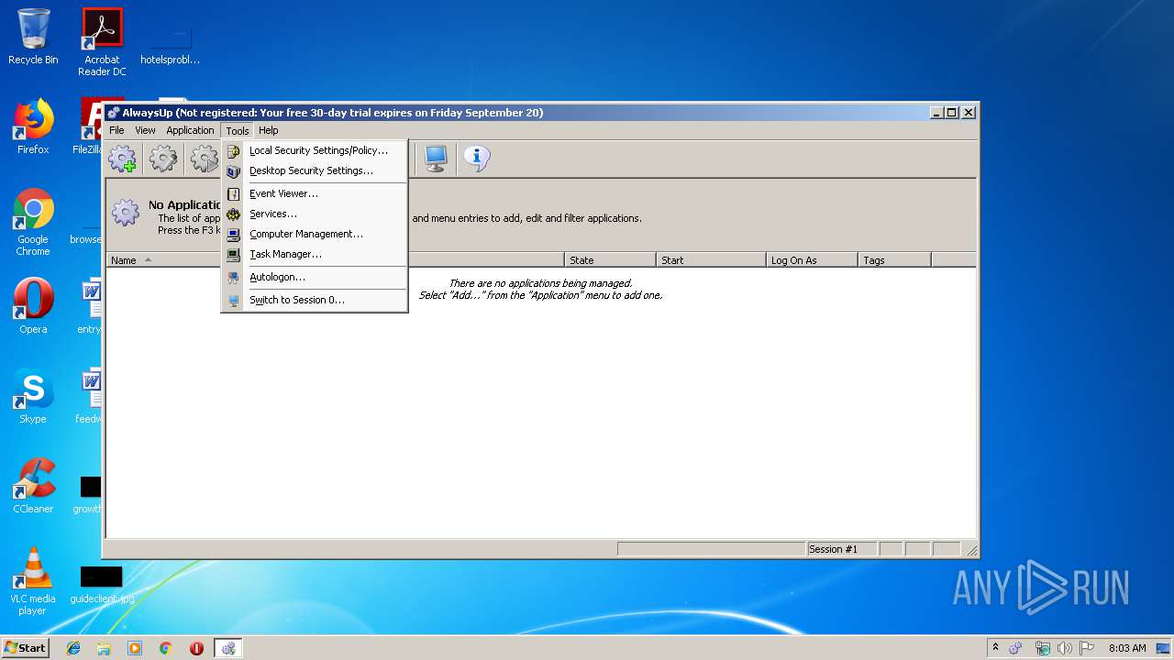This screenshot has height=660, width=1174.
Task: Click the AlwaysUp taskbar button
Action: [228, 648]
